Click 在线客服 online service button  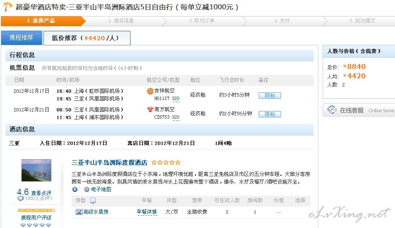point(359,110)
